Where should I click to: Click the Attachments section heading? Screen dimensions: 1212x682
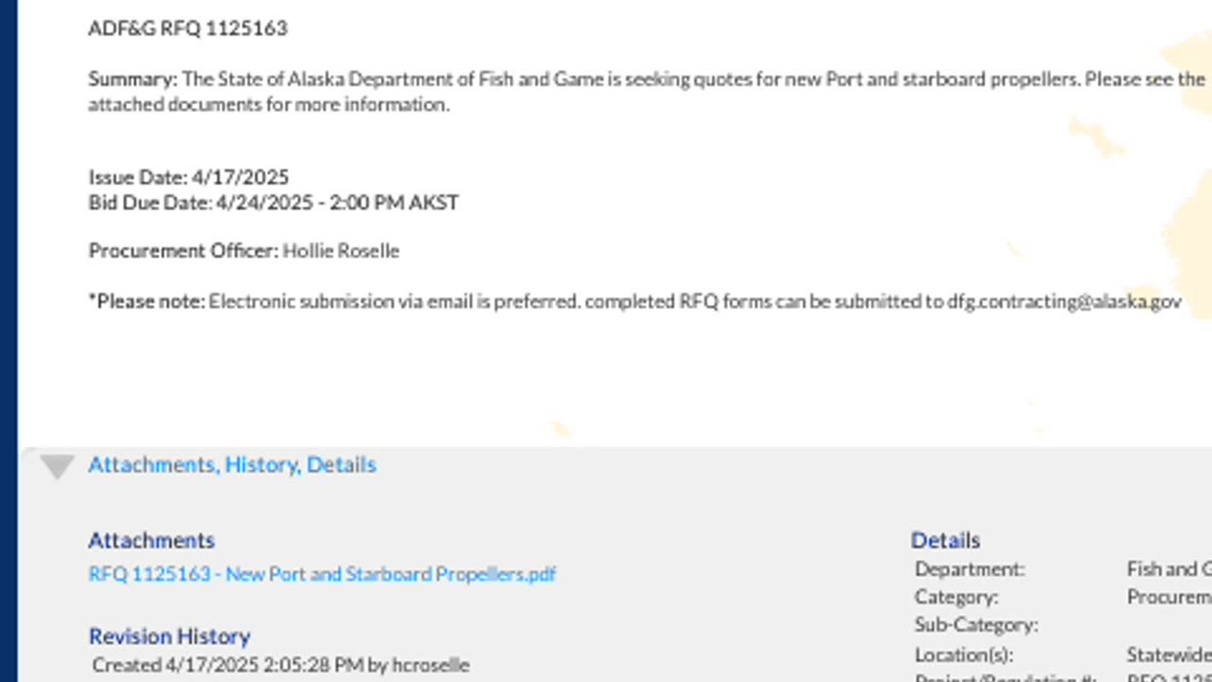pos(151,540)
